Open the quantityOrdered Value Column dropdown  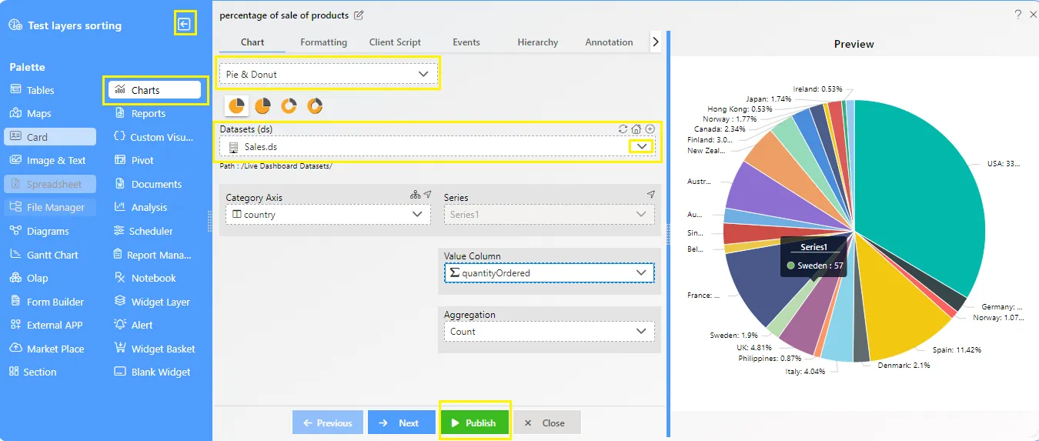[x=550, y=272]
